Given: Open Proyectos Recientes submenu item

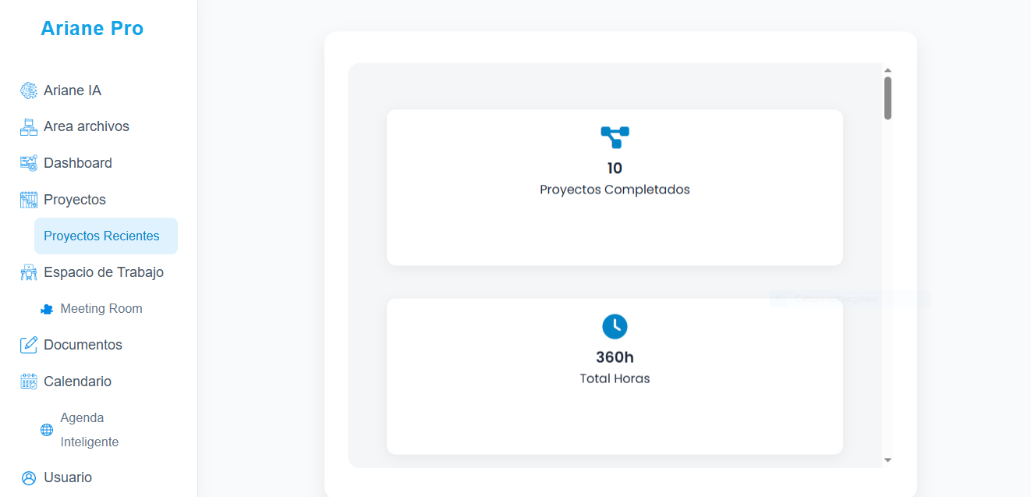Looking at the screenshot, I should (x=101, y=236).
